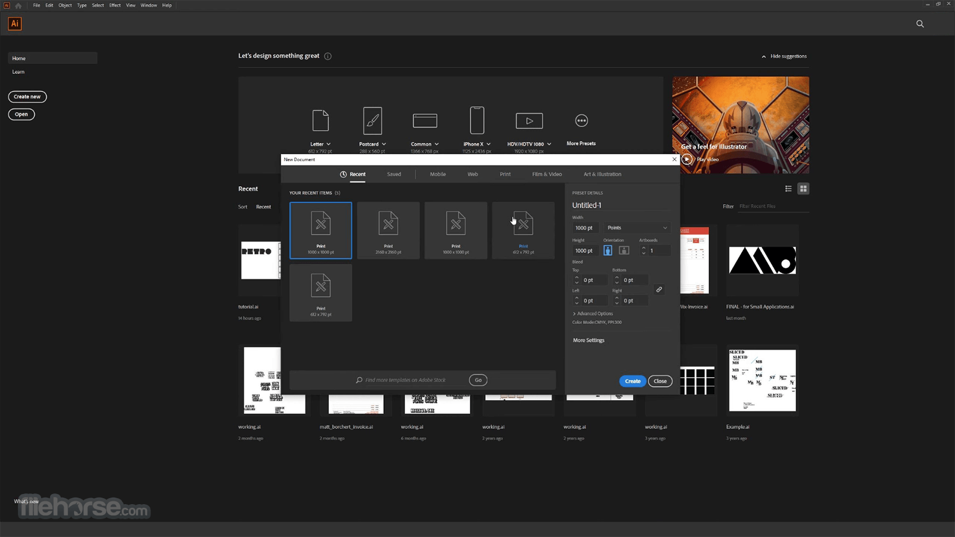The width and height of the screenshot is (955, 537).
Task: Click the grid view icon for recent files
Action: 803,188
